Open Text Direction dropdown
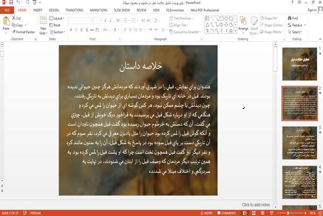 point(181,18)
